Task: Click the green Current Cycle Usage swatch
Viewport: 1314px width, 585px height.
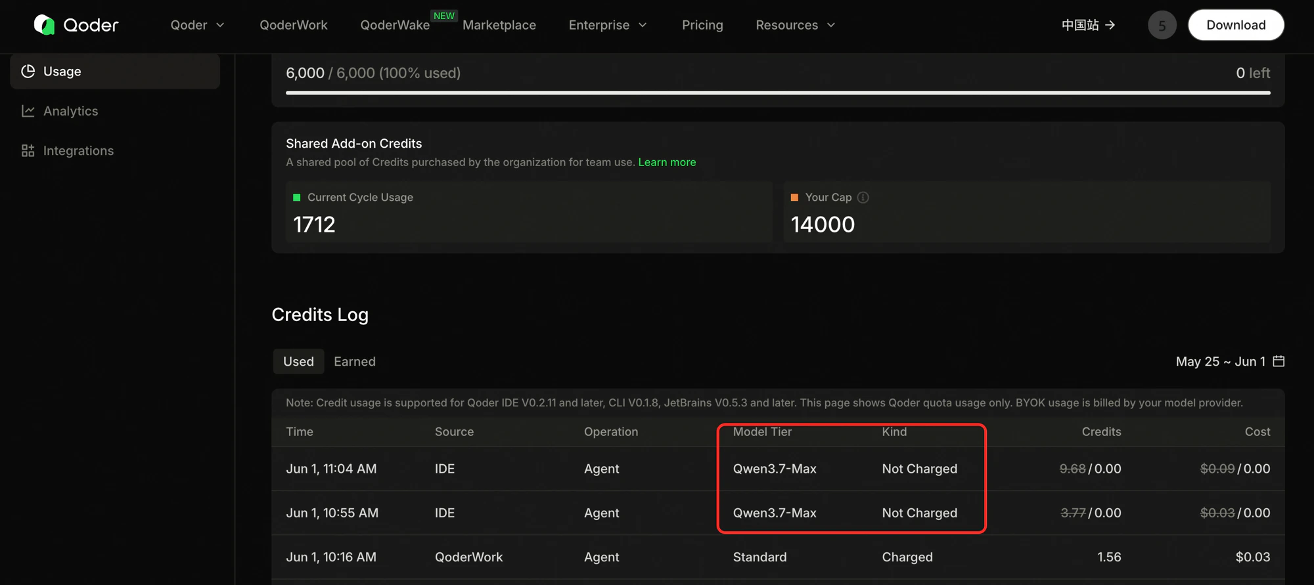Action: click(x=296, y=197)
